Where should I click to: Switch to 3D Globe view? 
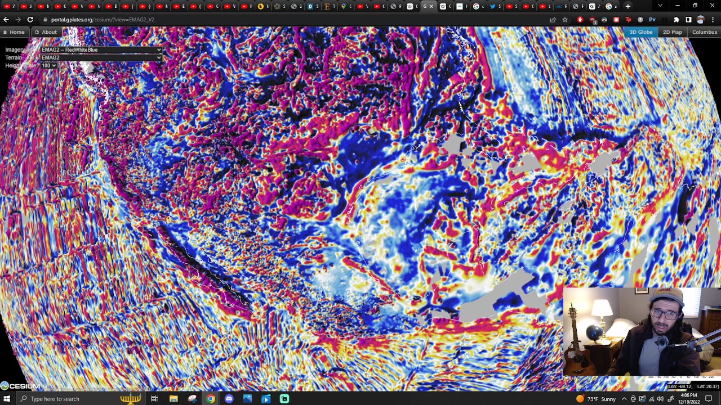tap(640, 32)
